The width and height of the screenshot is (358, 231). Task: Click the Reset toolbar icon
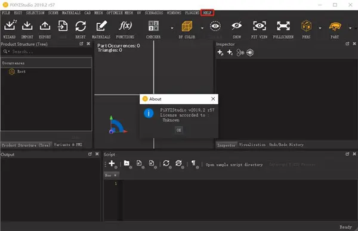[81, 26]
